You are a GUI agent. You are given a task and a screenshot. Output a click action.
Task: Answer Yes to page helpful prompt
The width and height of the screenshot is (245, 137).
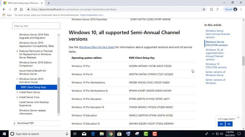point(221,124)
